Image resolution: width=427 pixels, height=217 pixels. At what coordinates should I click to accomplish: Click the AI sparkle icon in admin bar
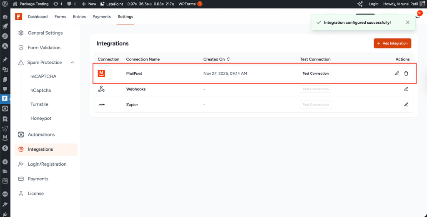click(x=360, y=4)
